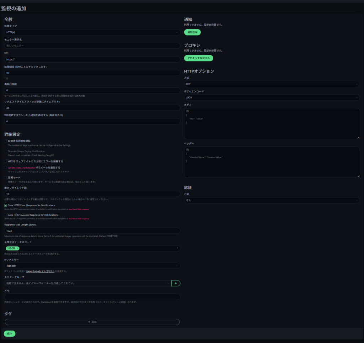Focus the モニター表示名 text field

point(92,46)
